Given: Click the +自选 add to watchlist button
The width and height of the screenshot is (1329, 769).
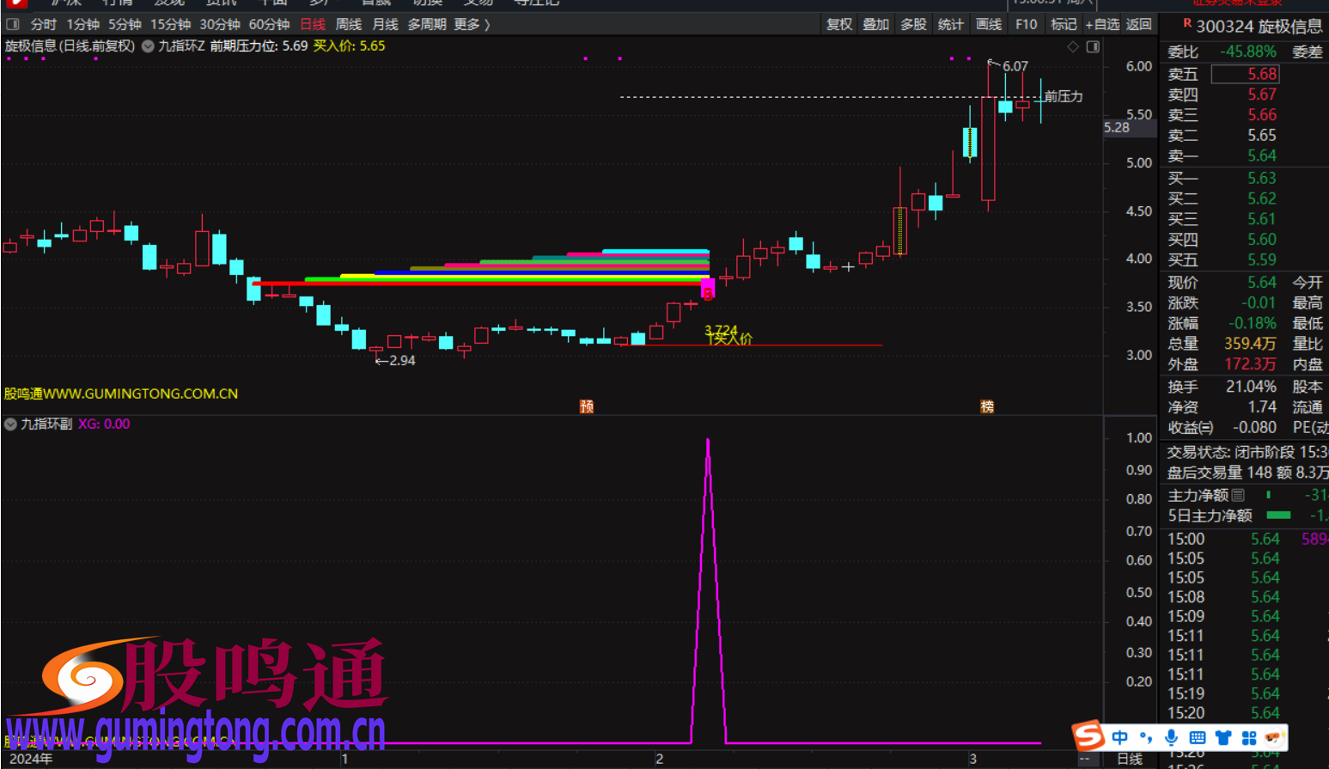Looking at the screenshot, I should 1101,24.
